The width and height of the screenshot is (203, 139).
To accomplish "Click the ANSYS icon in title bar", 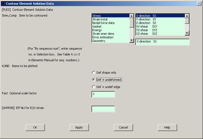I will [x=4, y=4].
